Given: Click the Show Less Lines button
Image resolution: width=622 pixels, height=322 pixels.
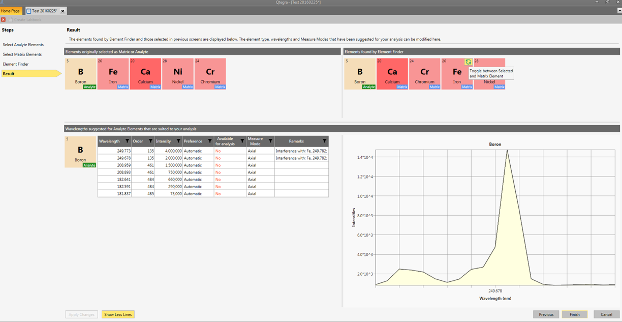Looking at the screenshot, I should coord(118,314).
